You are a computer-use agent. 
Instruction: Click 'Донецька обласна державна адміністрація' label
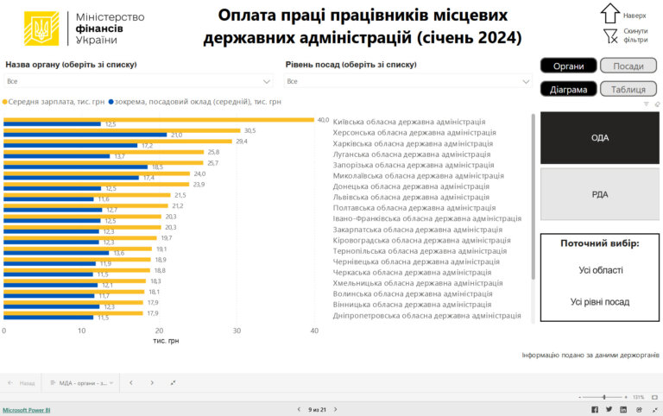[411, 186]
